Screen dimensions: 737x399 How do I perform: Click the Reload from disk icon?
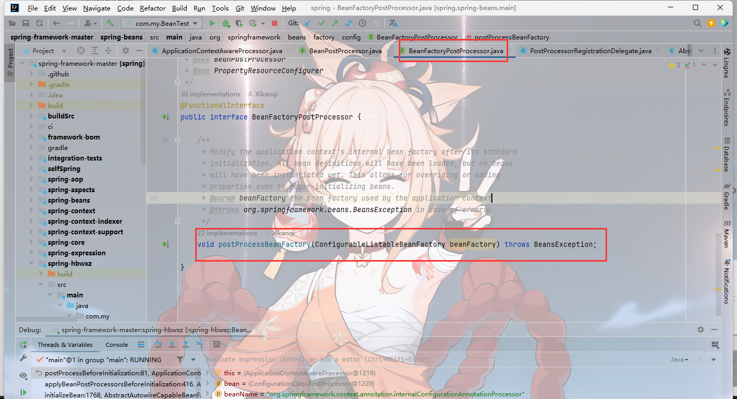39,24
